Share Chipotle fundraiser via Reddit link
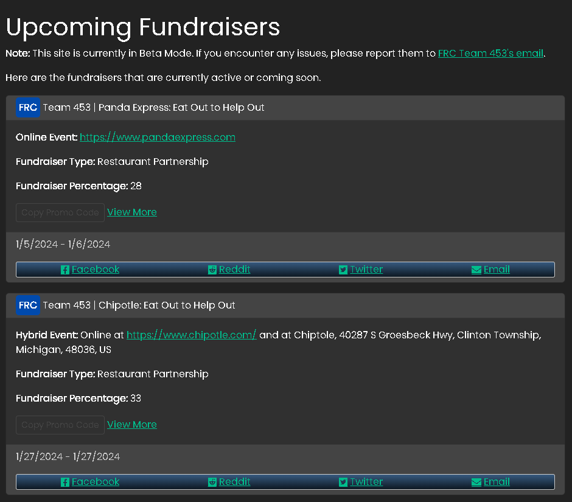Image resolution: width=572 pixels, height=502 pixels. click(x=234, y=481)
